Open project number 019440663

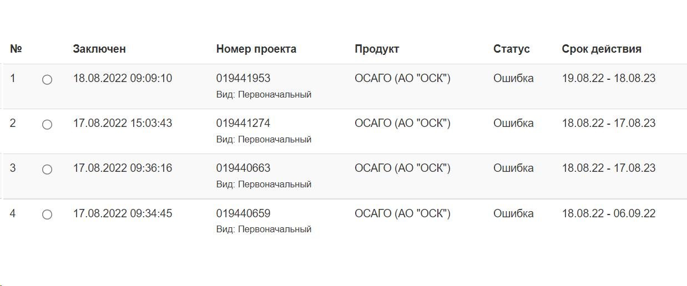click(243, 168)
